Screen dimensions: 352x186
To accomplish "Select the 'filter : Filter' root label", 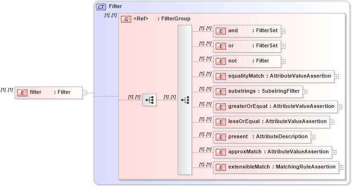I will tap(50, 92).
